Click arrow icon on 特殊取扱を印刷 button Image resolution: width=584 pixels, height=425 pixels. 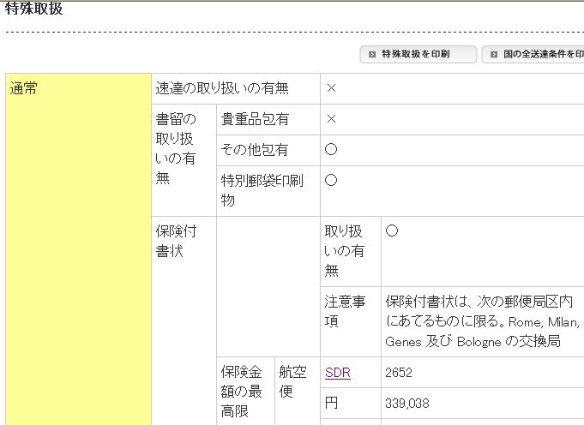(371, 54)
